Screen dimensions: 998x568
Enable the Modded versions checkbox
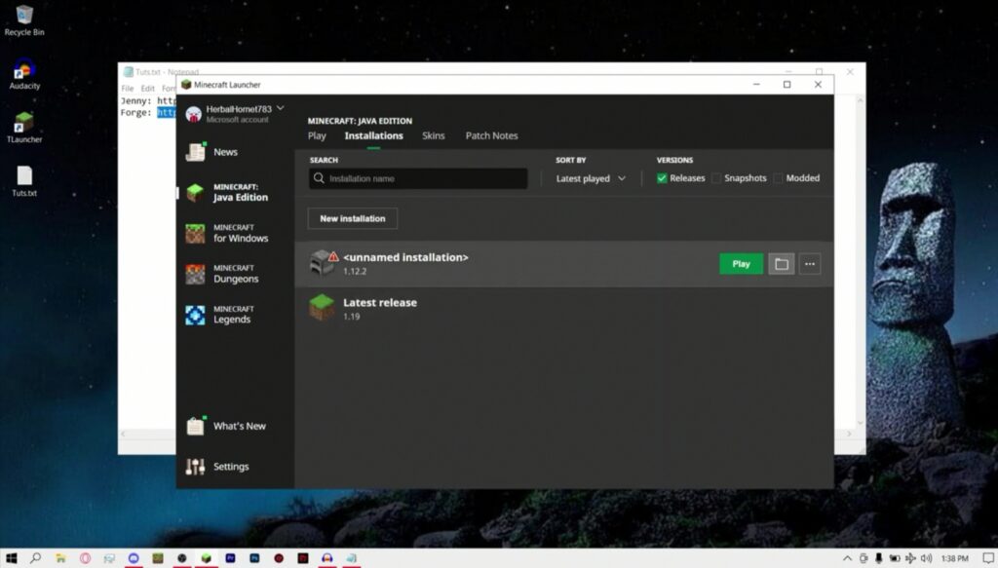point(778,178)
